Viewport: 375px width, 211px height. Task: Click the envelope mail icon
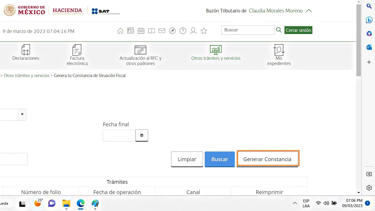[x=162, y=31]
